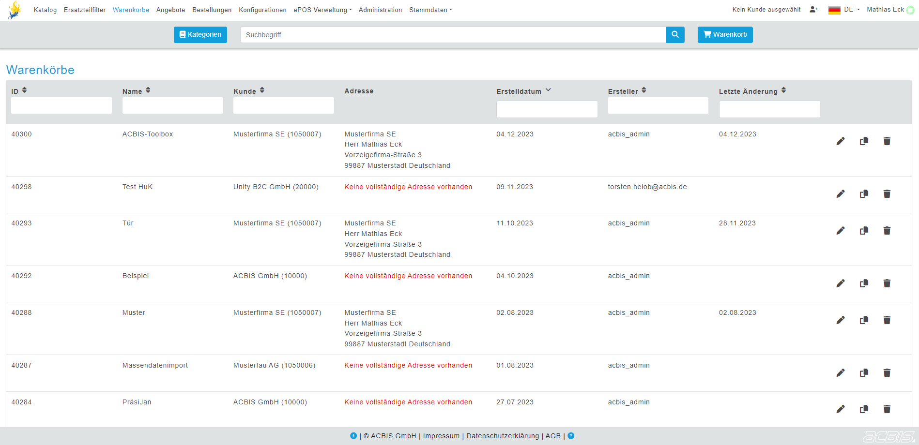Click the help question mark icon in footer

tap(571, 436)
